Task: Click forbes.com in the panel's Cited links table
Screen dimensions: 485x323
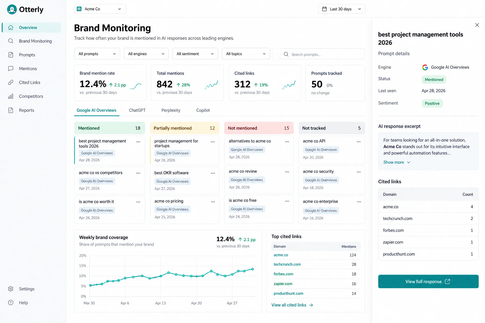Action: 393,230
